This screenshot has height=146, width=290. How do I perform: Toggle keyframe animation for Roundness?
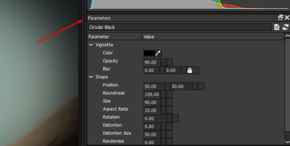[x=169, y=95]
